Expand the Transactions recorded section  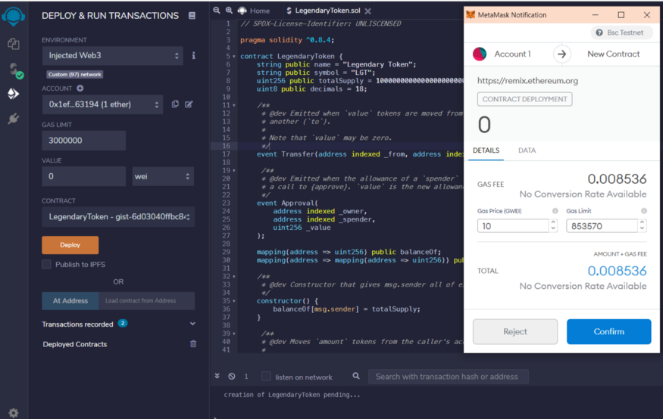192,324
